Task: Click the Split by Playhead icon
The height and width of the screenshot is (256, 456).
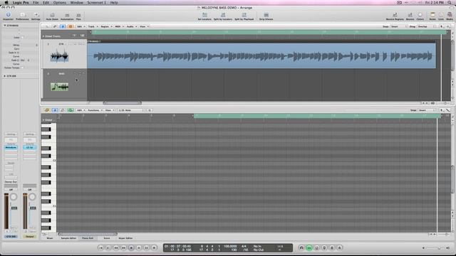Action: 244,16
